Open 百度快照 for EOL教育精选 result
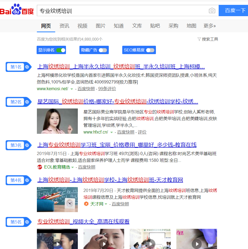This screenshot has width=248, height=249. (x=87, y=167)
